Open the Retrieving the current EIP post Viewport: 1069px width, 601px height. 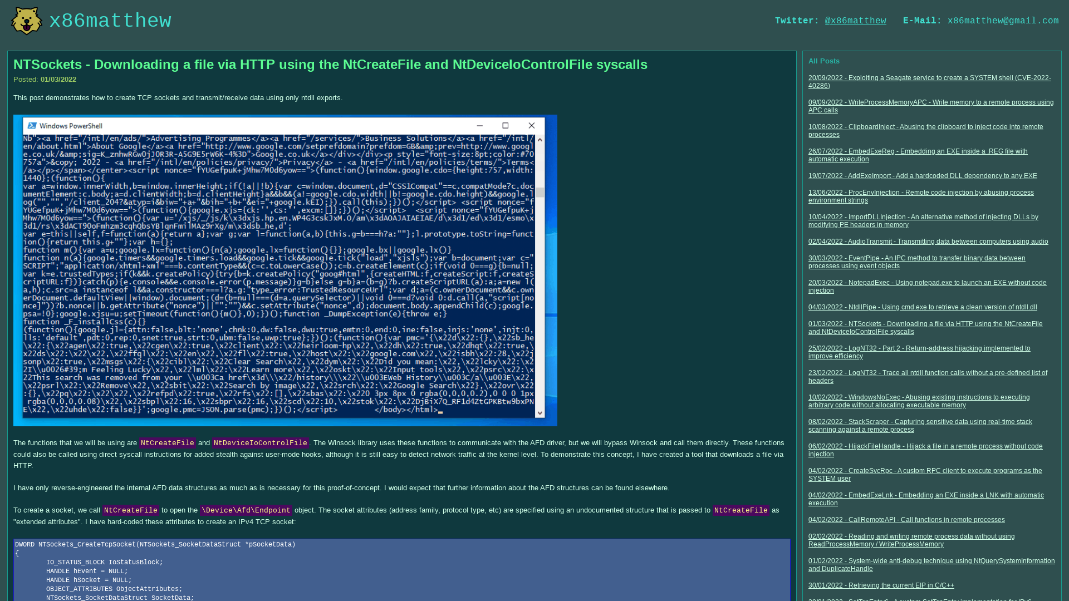[881, 585]
